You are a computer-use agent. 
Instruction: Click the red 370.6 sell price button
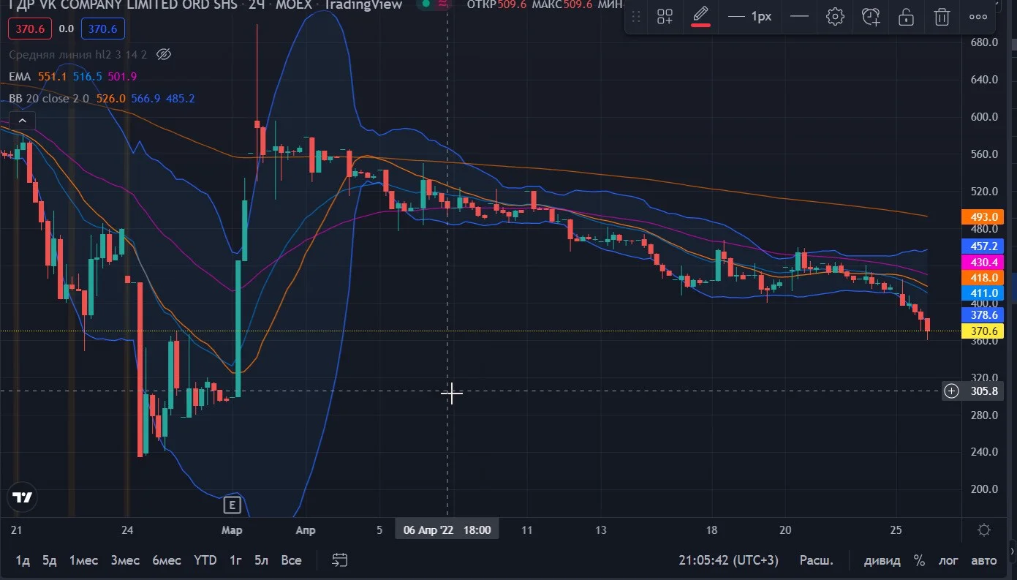[x=29, y=29]
